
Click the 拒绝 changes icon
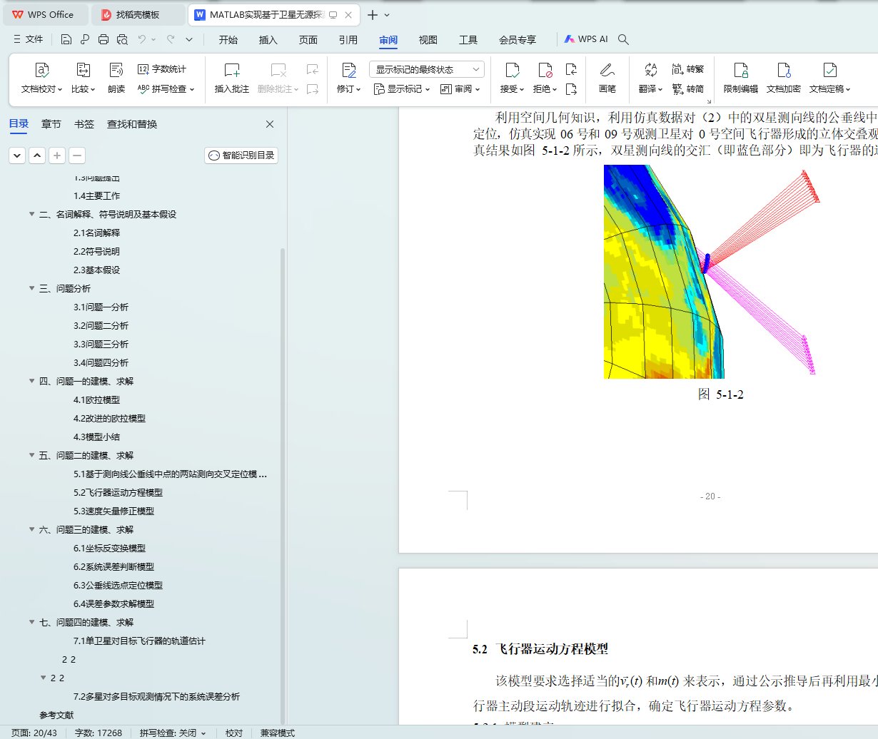[545, 70]
